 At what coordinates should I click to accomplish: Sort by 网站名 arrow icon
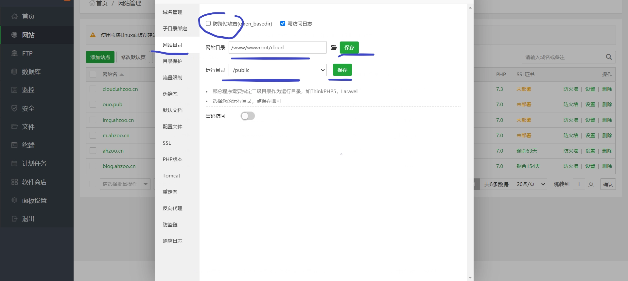(x=122, y=74)
